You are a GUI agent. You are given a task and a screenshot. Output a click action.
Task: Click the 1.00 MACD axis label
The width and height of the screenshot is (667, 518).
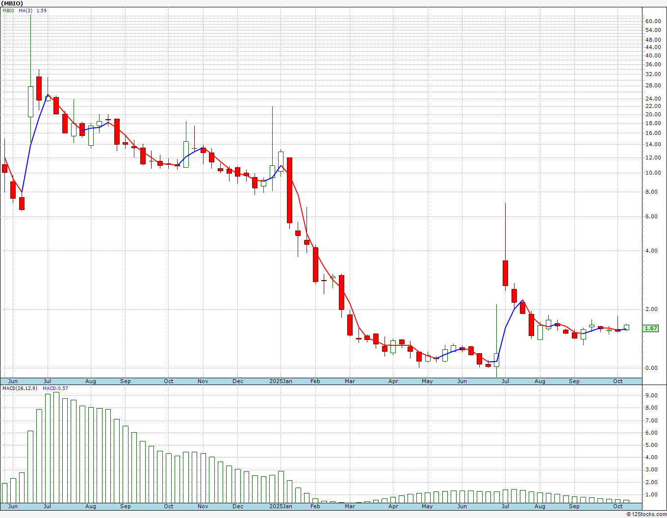coord(651,494)
